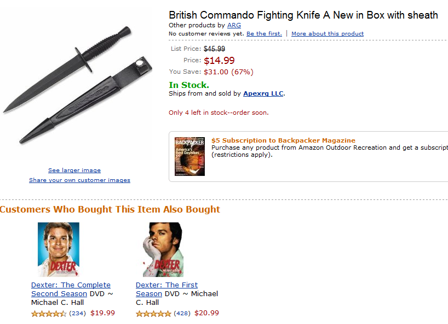The height and width of the screenshot is (324, 448).
Task: Click the product title heading text
Action: (x=303, y=15)
